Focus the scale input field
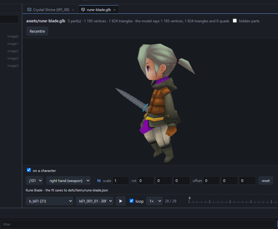The image size is (278, 229). point(121,181)
